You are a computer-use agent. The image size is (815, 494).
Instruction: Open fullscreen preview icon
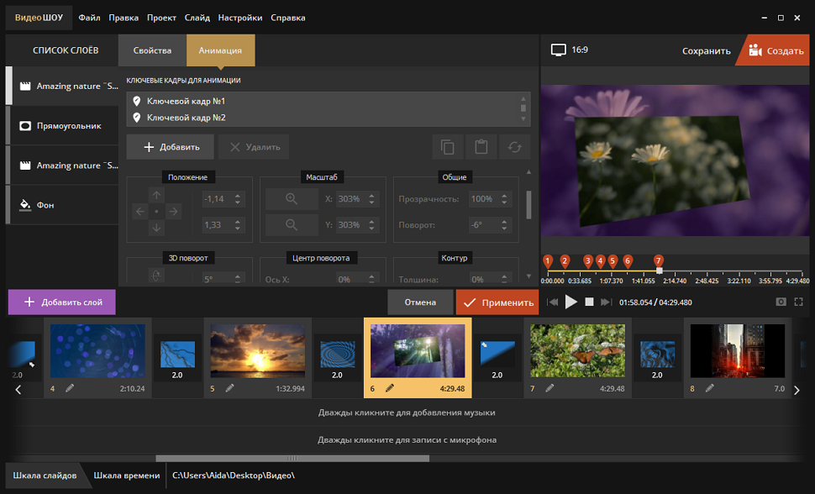pyautogui.click(x=799, y=302)
